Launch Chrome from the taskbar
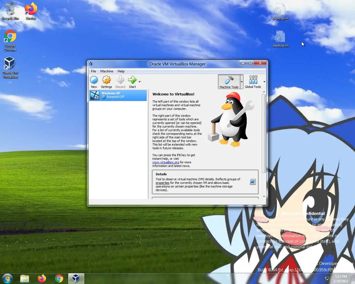 pyautogui.click(x=59, y=278)
